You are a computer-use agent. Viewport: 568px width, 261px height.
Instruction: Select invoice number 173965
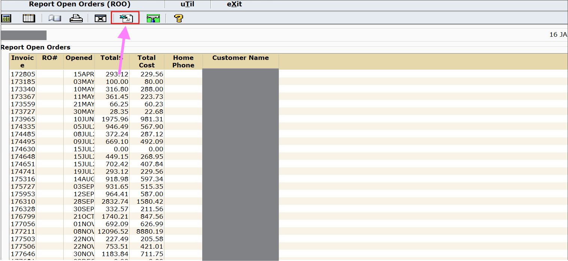(23, 119)
